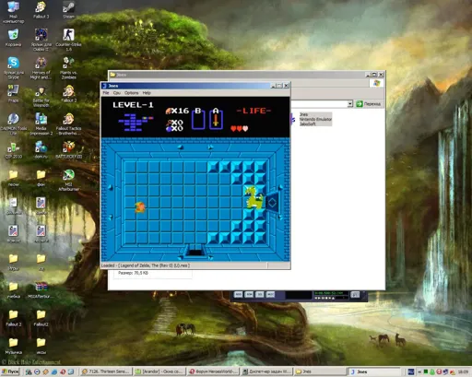Select the Recycle Bin (Корзина) icon

pos(13,38)
